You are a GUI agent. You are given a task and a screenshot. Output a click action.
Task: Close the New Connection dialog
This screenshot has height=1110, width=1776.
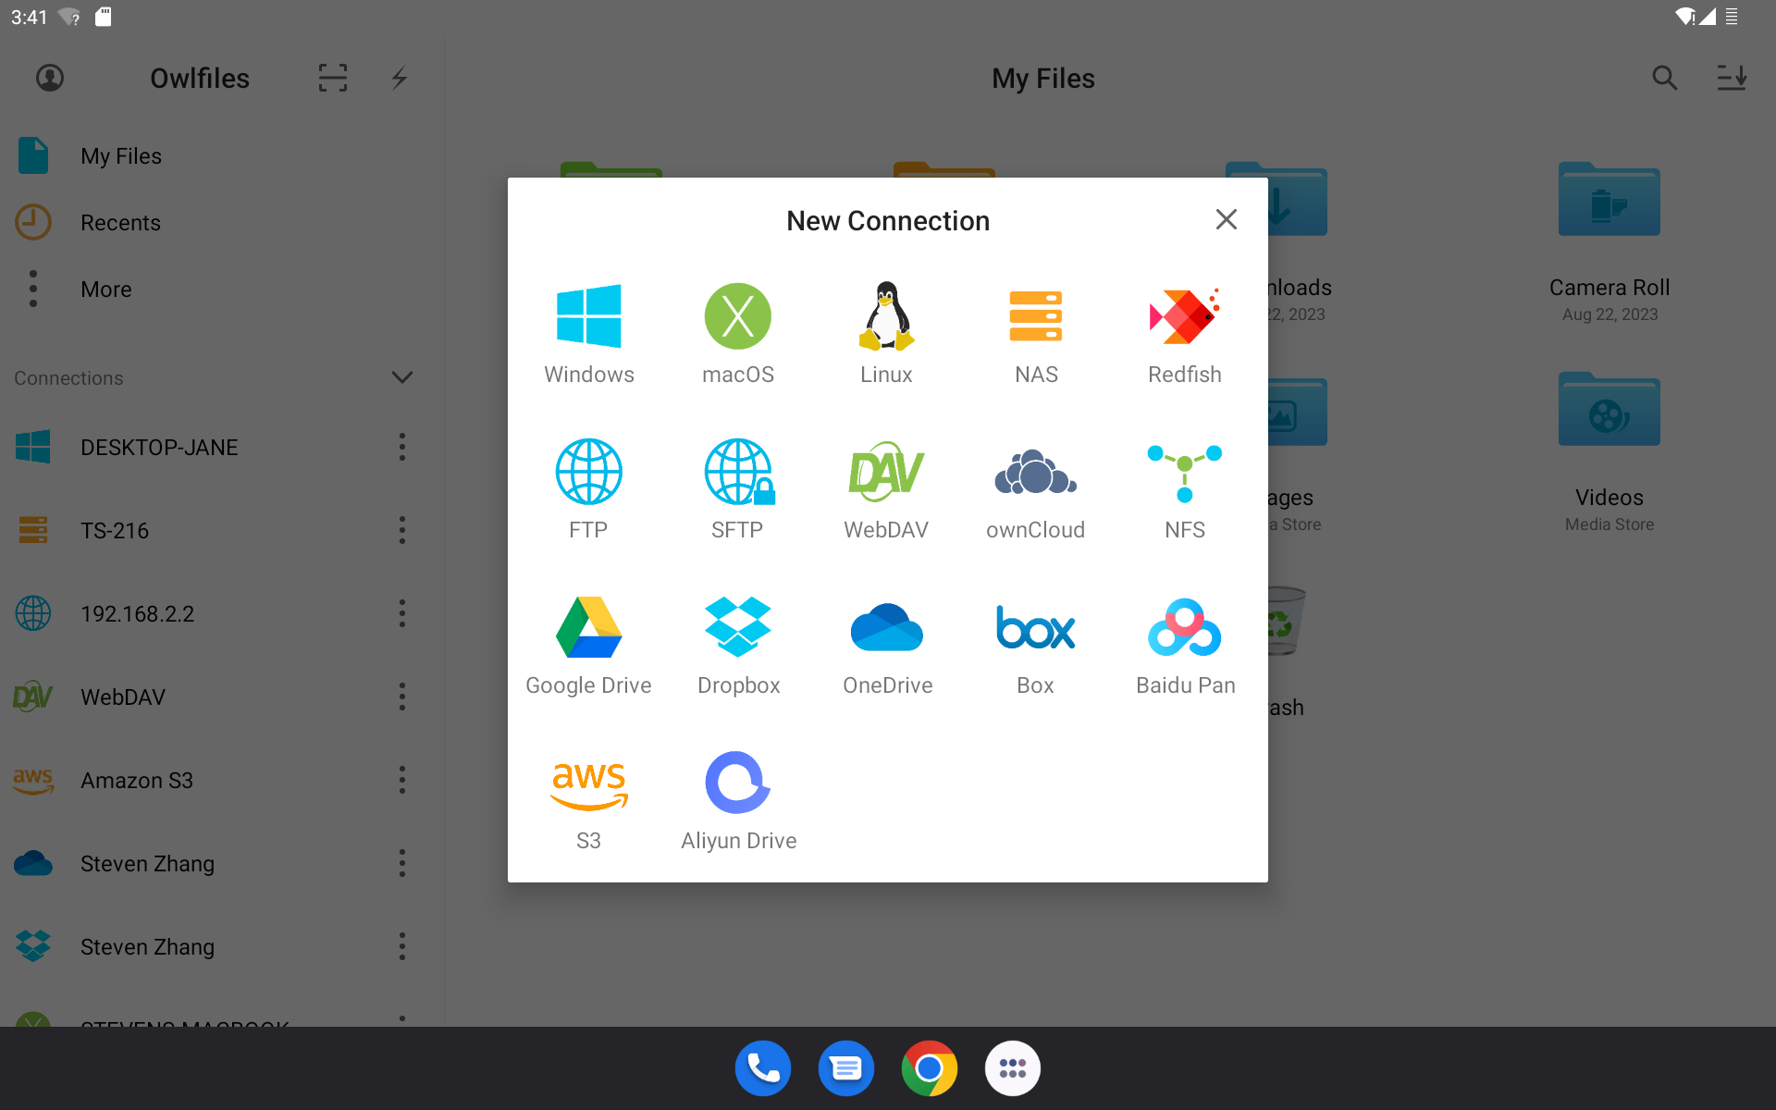[1227, 219]
